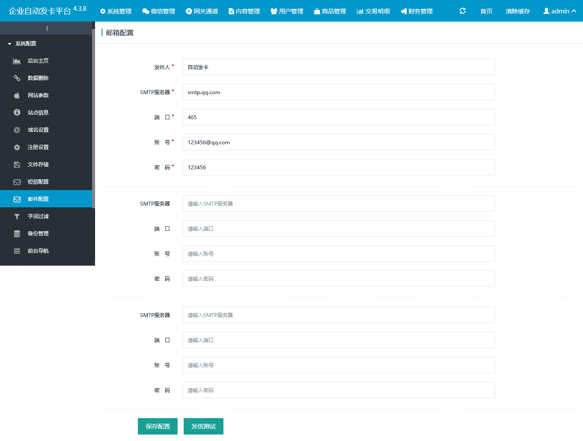Select 注册设置 in the sidebar
583x441 pixels.
46,147
